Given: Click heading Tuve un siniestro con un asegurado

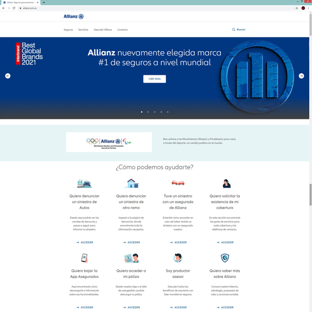Looking at the screenshot, I should click(x=178, y=202).
